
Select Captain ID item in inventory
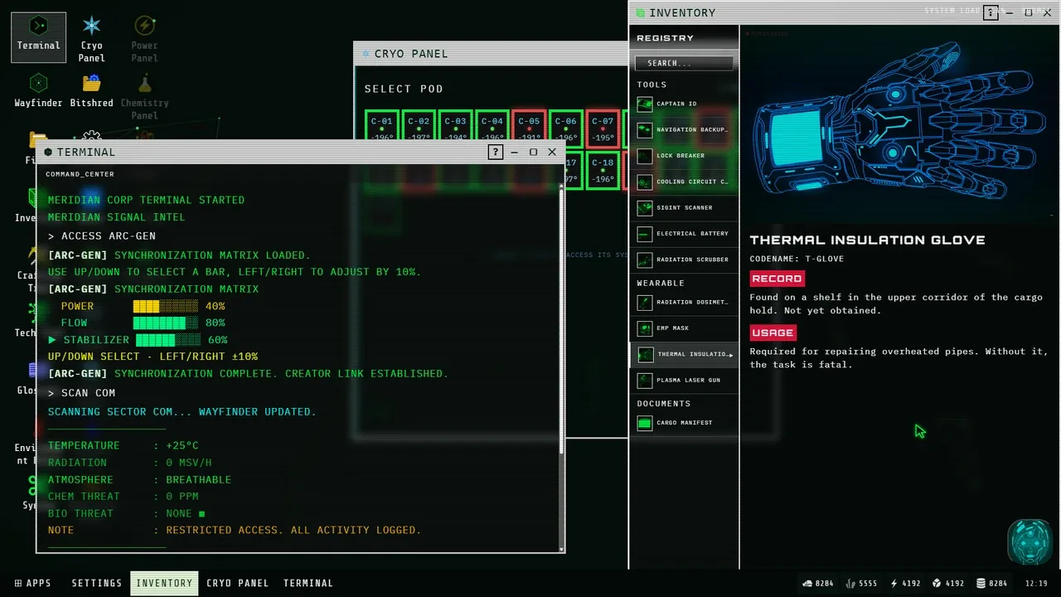684,104
